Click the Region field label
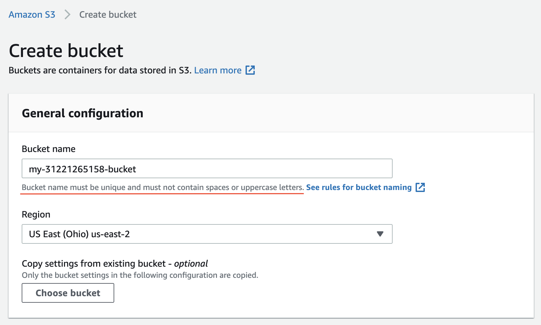Image resolution: width=541 pixels, height=325 pixels. tap(36, 215)
